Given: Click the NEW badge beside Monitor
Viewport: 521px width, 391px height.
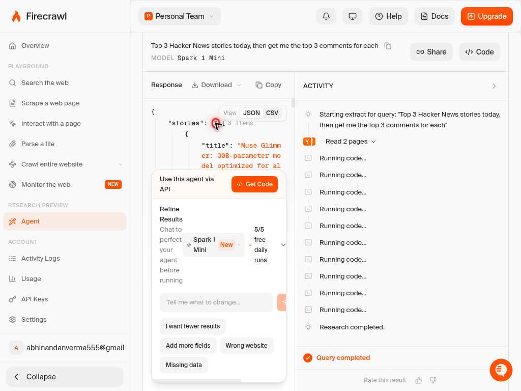Looking at the screenshot, I should (x=113, y=184).
